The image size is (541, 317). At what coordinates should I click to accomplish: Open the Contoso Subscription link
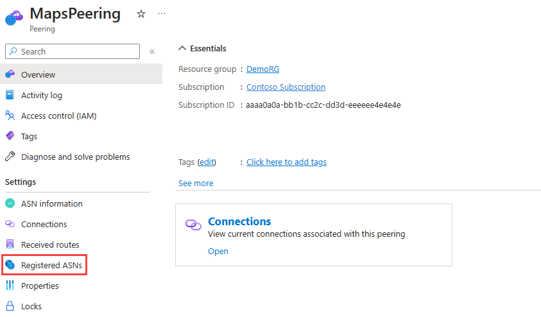[286, 87]
